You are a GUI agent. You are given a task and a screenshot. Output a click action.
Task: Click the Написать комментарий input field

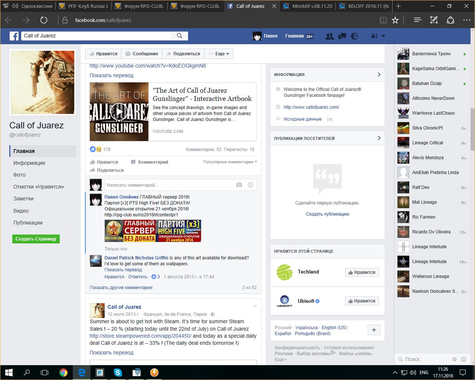169,185
